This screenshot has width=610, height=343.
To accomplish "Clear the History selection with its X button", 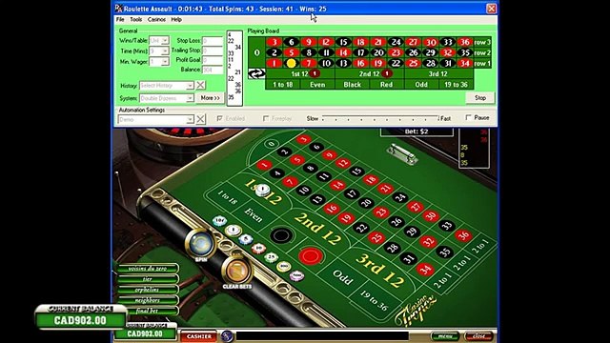I will coord(200,85).
